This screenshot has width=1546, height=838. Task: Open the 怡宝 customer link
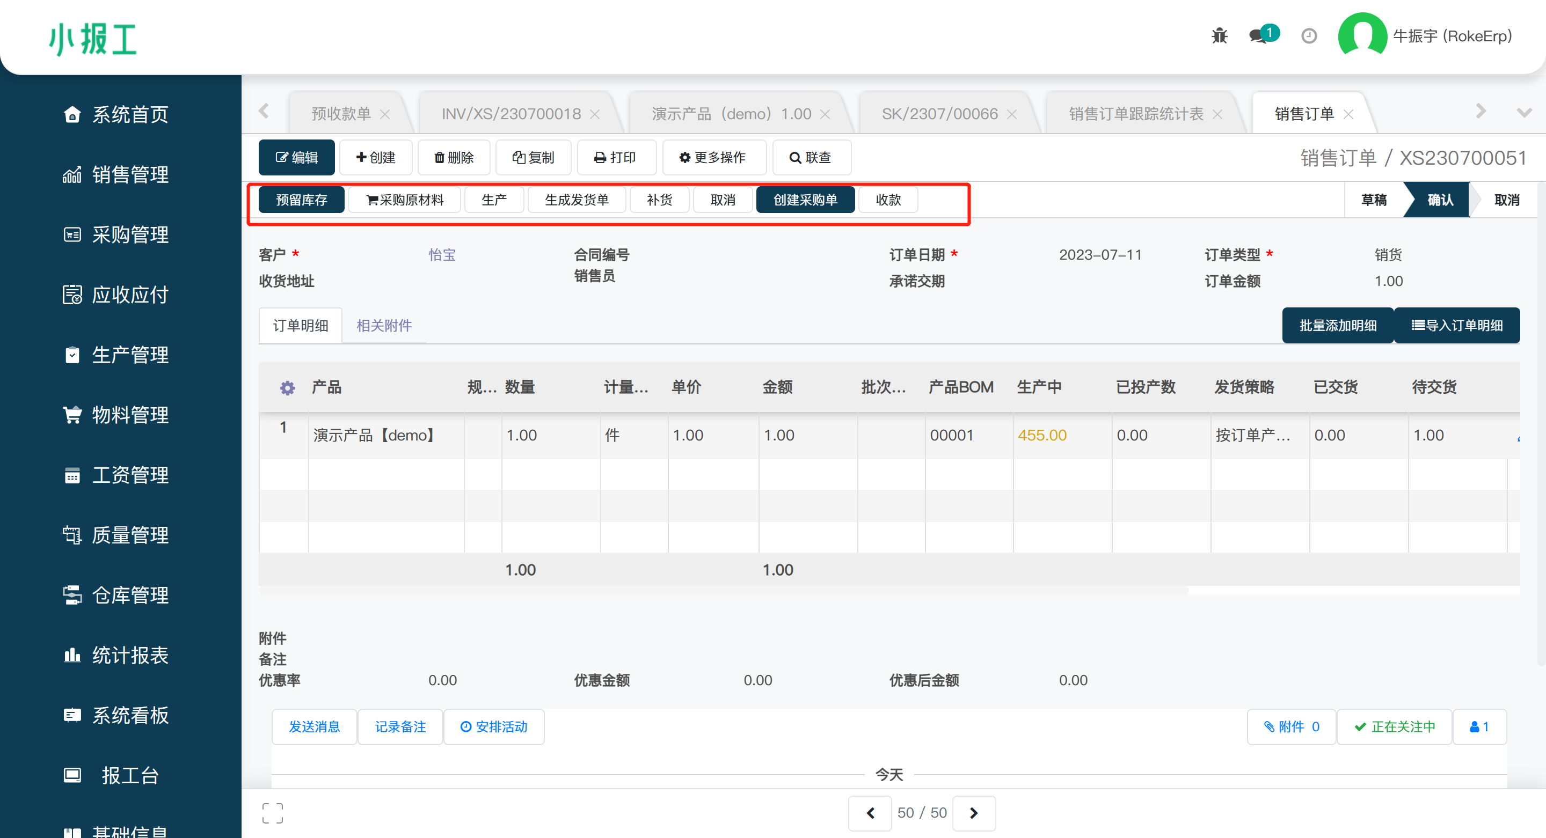click(442, 254)
